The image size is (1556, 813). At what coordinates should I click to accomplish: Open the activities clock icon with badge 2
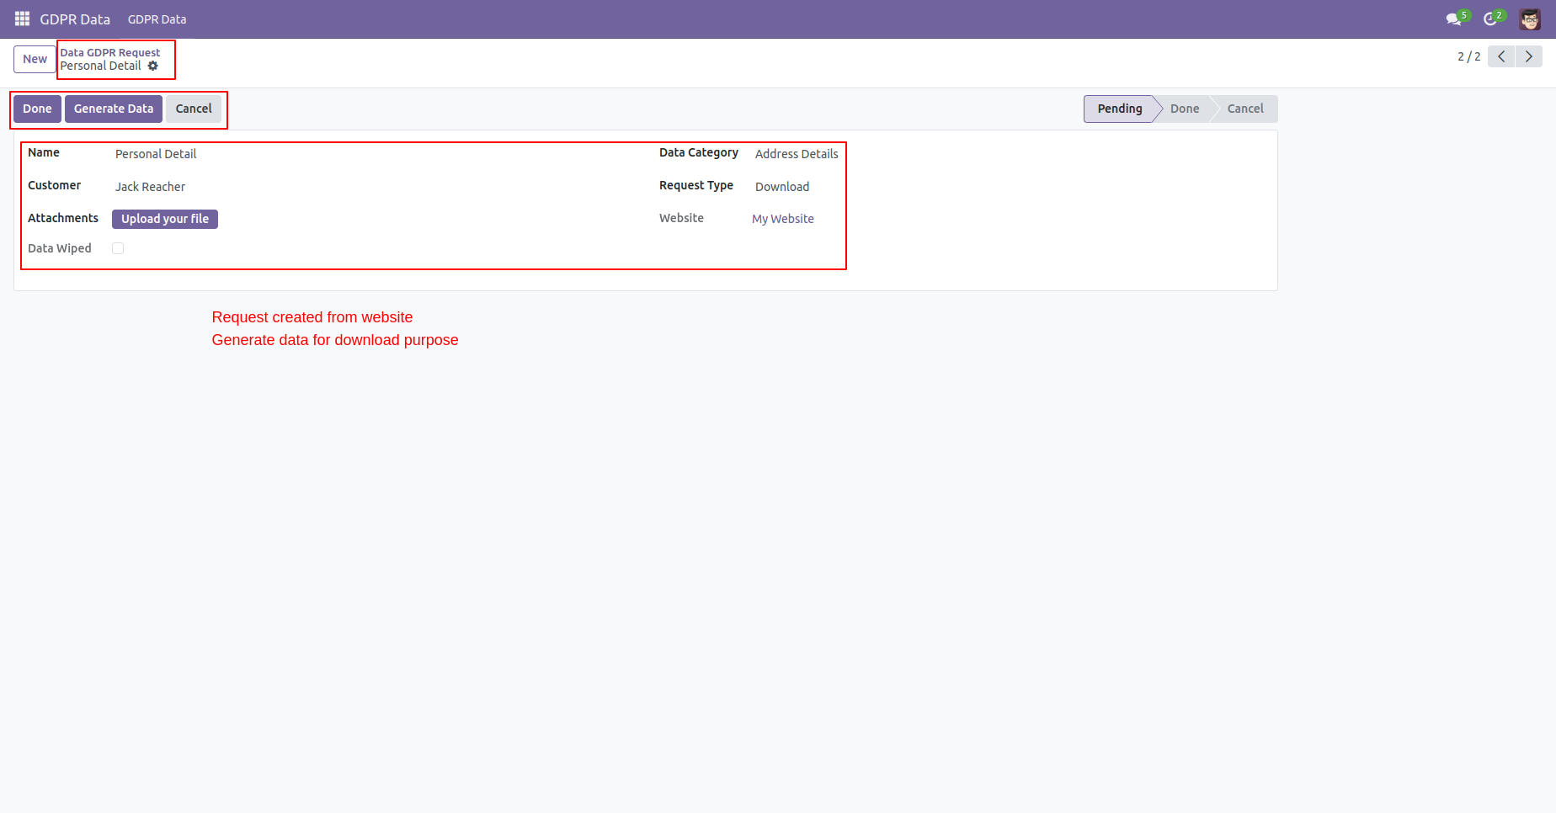[x=1493, y=19]
